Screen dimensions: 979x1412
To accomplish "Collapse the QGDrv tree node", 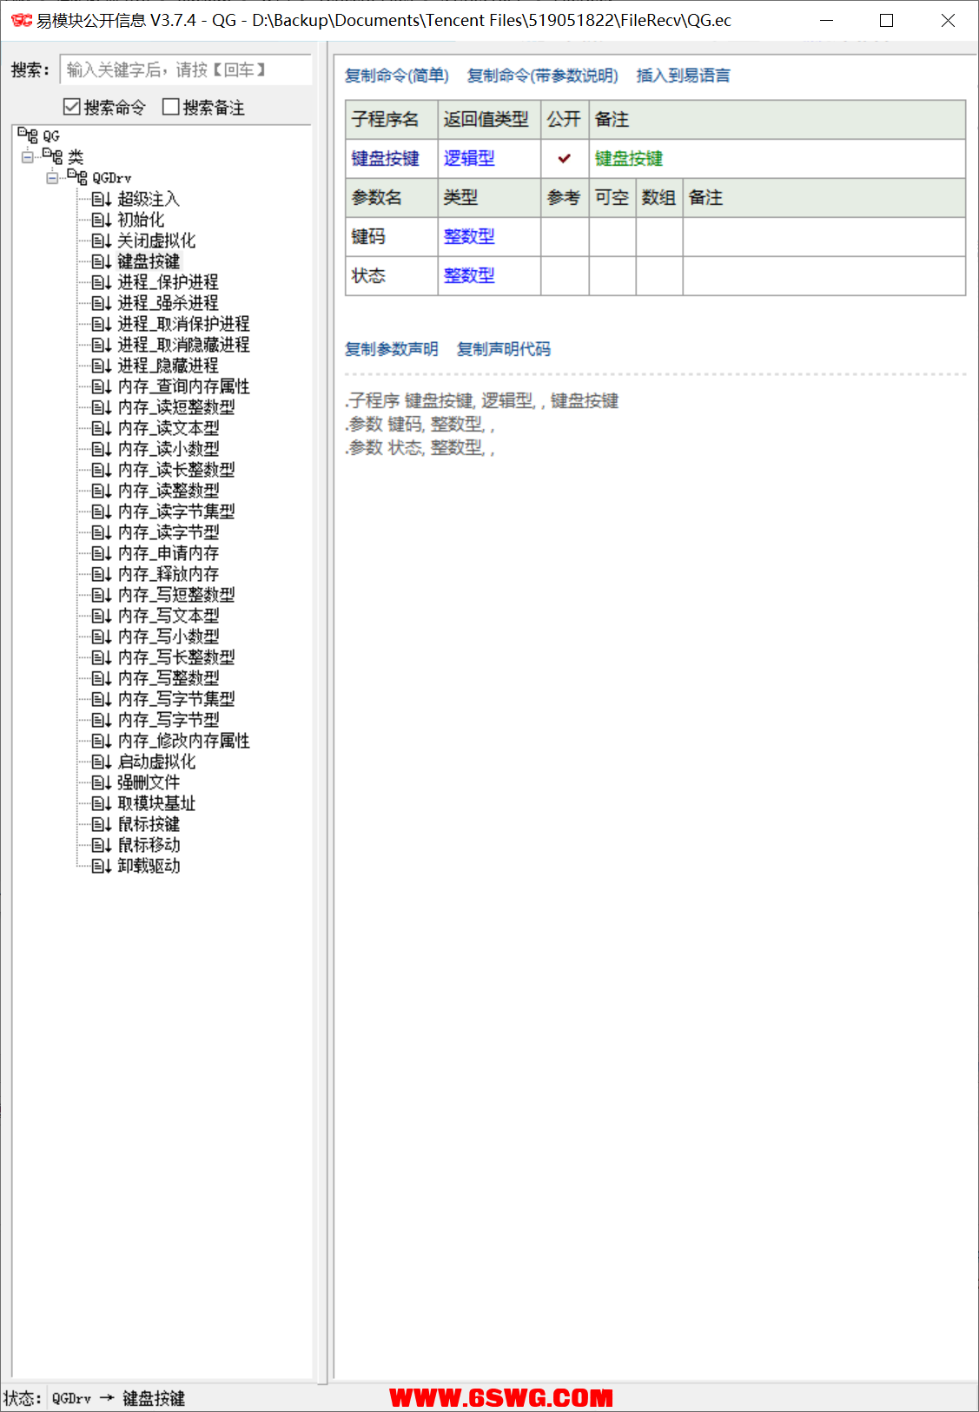I will coord(53,178).
